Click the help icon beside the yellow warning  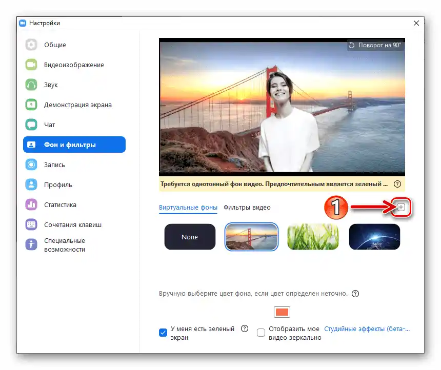pyautogui.click(x=397, y=184)
